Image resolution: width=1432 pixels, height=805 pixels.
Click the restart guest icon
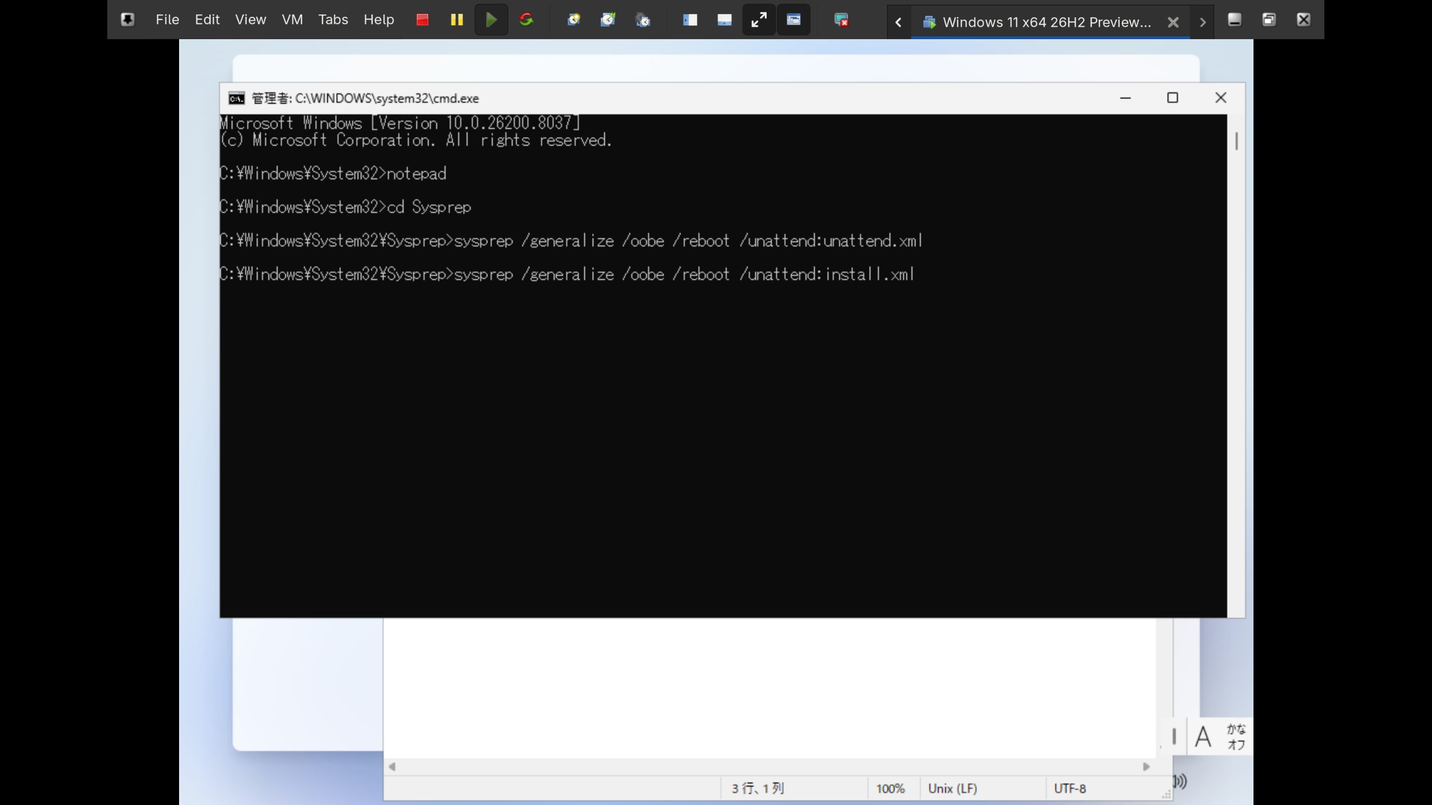point(526,20)
